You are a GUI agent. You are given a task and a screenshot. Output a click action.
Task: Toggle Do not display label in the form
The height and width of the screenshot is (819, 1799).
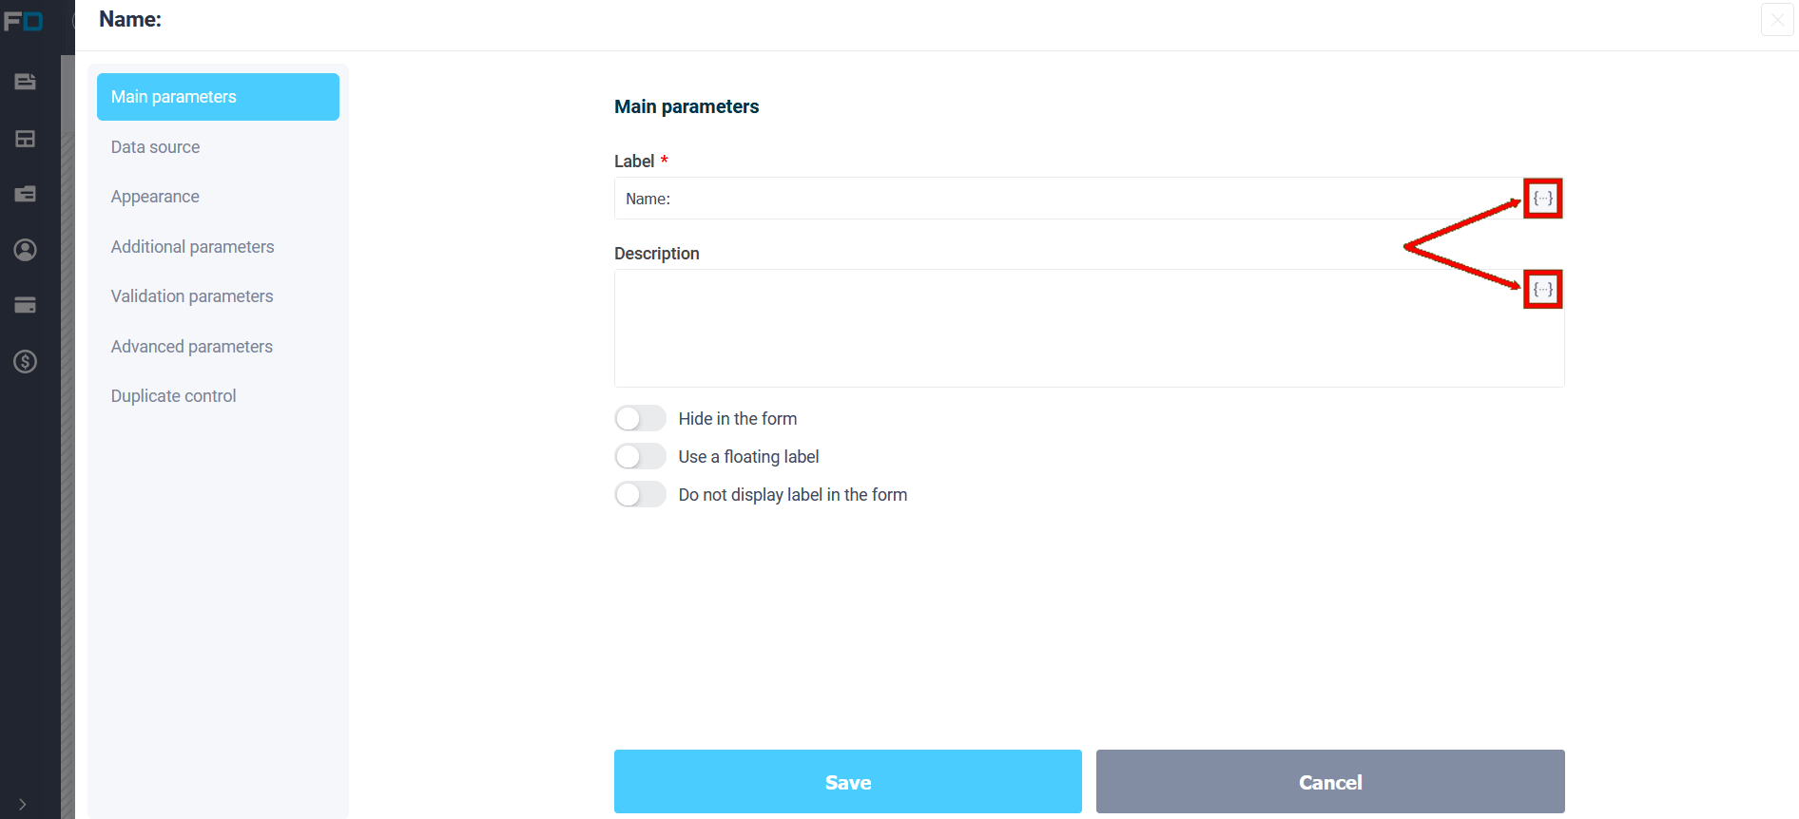pyautogui.click(x=640, y=494)
